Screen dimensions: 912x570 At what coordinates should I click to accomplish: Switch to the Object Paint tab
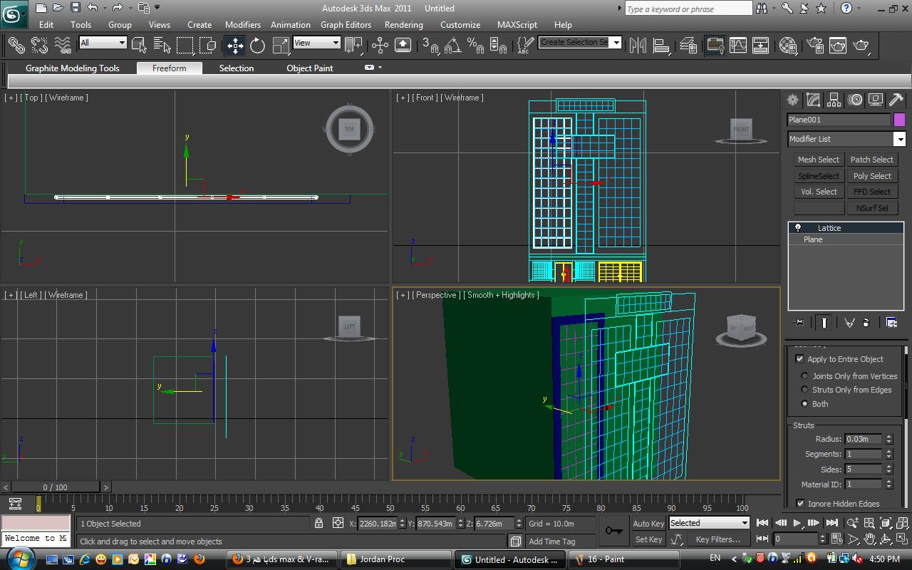click(309, 68)
